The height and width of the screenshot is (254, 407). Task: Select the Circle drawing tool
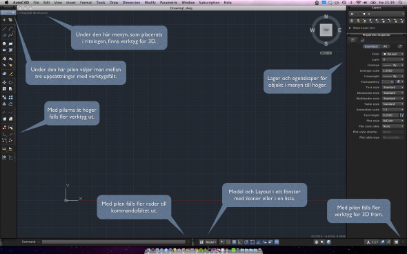tap(4, 43)
